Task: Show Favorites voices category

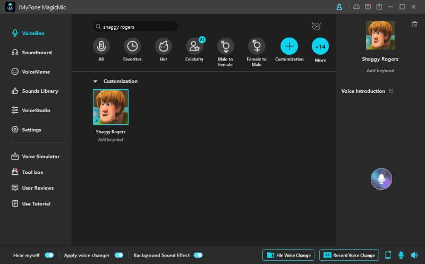Action: [132, 46]
